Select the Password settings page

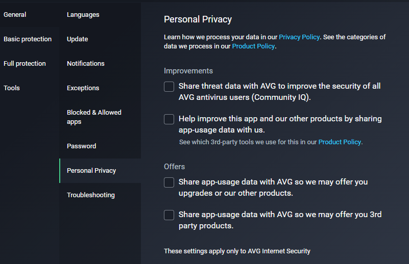pos(82,146)
